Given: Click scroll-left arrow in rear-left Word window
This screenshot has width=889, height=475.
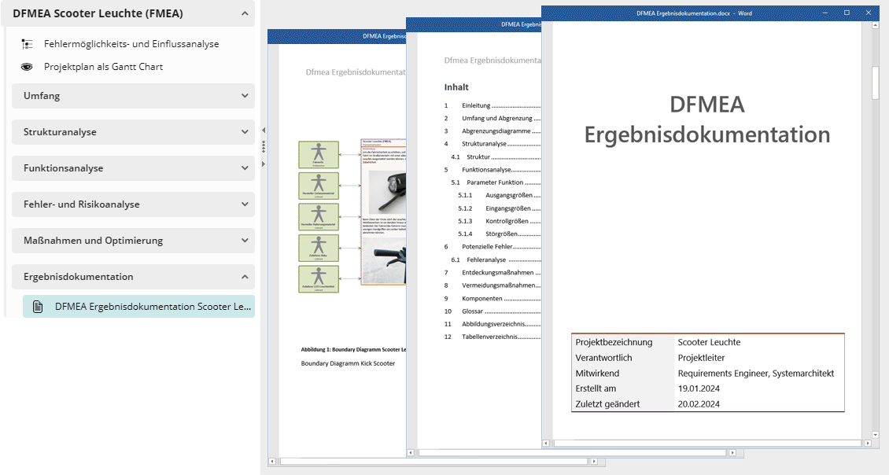Looking at the screenshot, I should coord(272,462).
